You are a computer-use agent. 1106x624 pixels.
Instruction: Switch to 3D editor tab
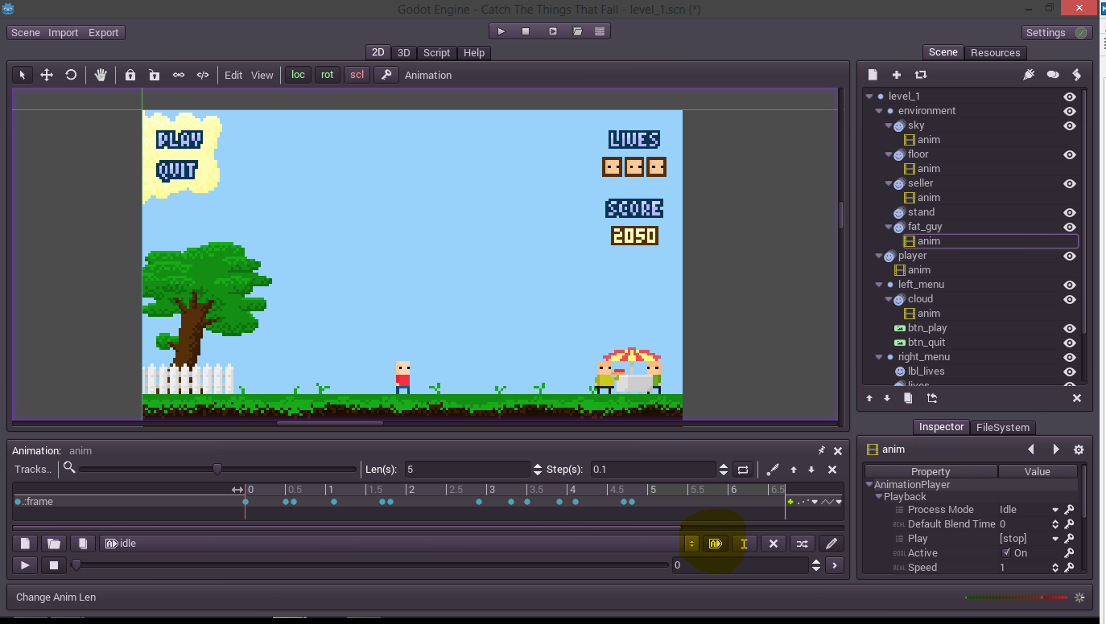(404, 52)
